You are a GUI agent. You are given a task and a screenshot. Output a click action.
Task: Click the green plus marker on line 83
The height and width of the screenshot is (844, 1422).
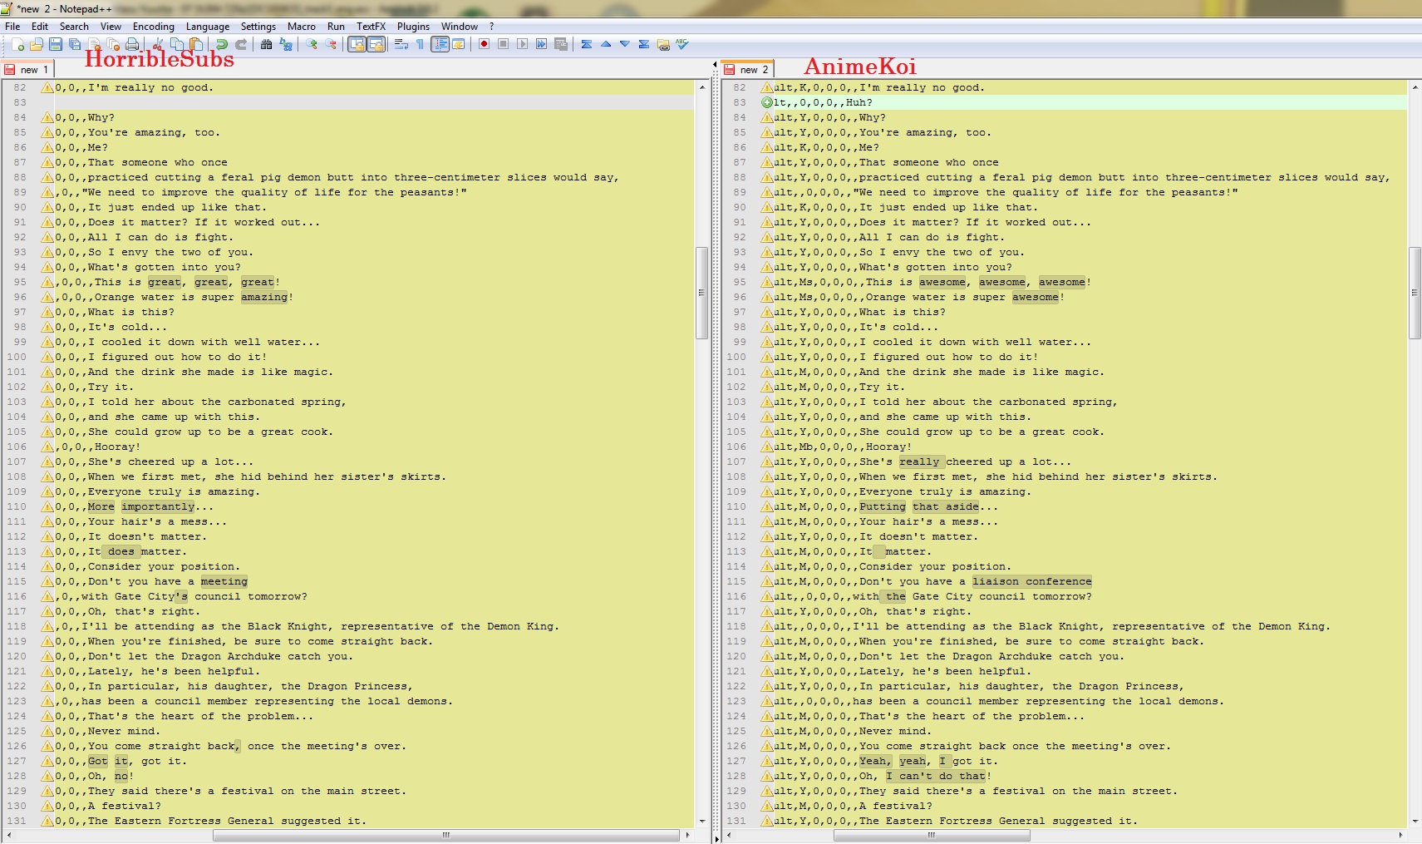[x=767, y=102]
